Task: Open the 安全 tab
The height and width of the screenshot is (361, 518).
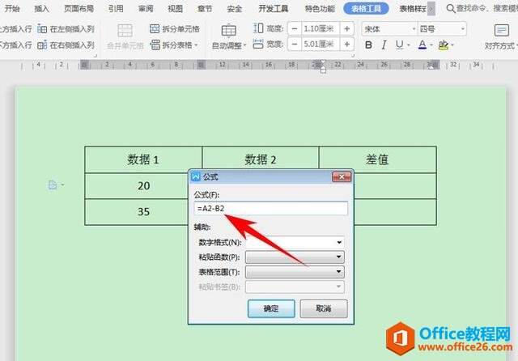Action: point(235,8)
